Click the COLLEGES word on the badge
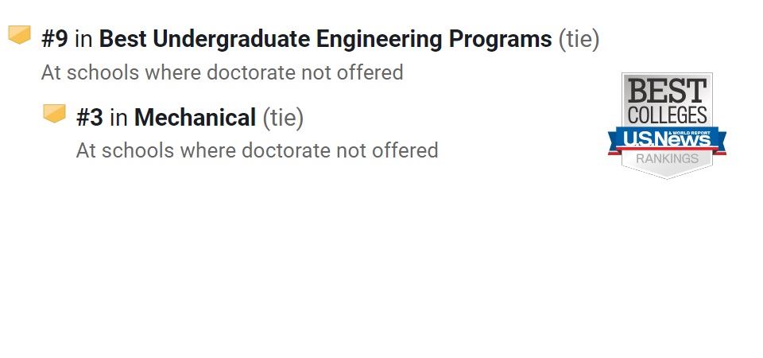The width and height of the screenshot is (763, 358). coord(667,115)
